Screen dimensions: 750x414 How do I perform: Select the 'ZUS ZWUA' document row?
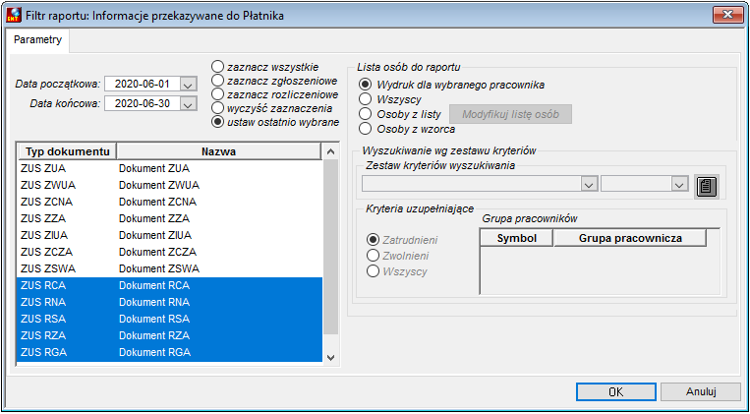coord(170,185)
